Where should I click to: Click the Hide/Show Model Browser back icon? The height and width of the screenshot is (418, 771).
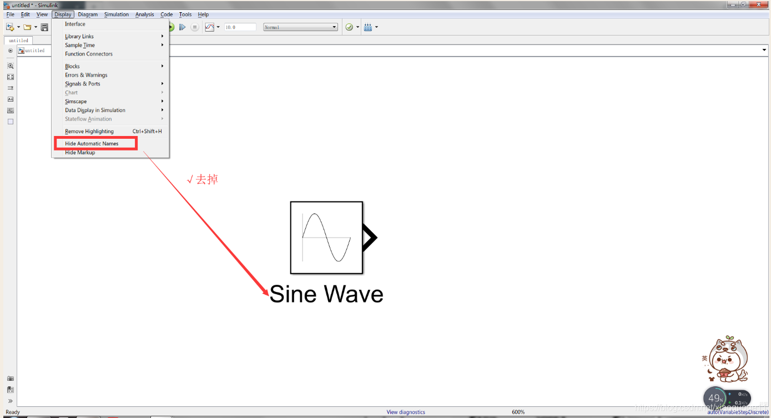tap(11, 51)
